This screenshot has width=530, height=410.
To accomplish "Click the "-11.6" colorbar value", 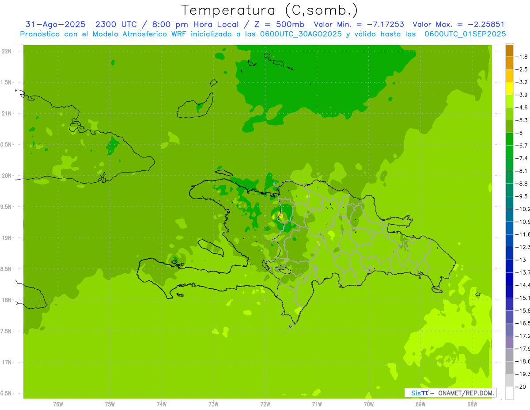I will click(522, 234).
